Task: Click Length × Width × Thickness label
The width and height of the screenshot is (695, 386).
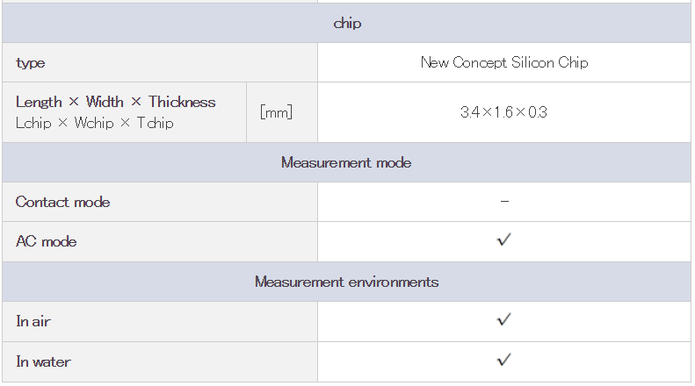Action: (x=116, y=102)
